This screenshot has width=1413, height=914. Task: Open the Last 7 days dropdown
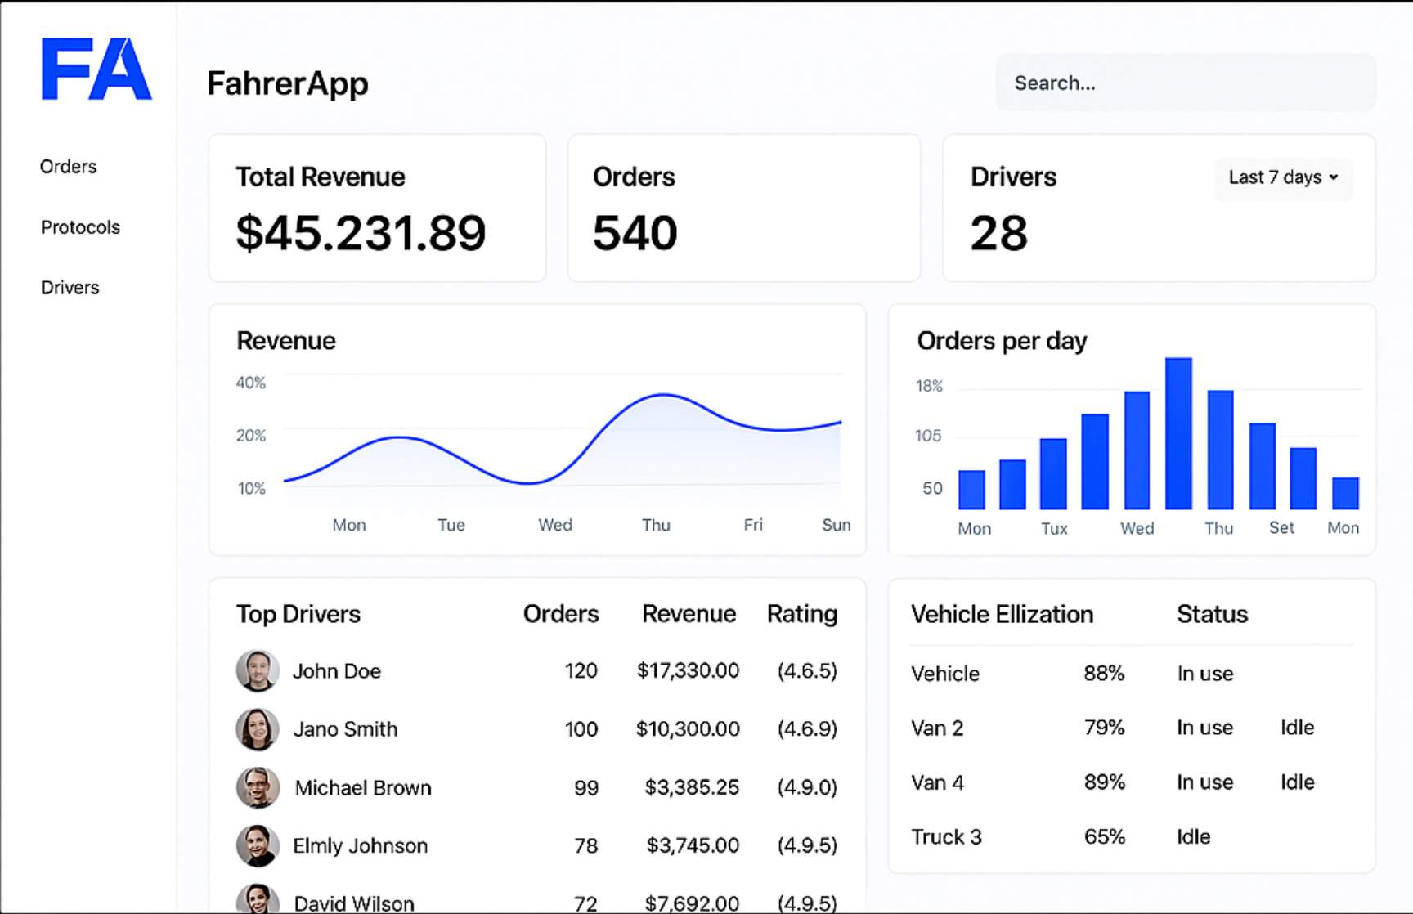pyautogui.click(x=1283, y=178)
